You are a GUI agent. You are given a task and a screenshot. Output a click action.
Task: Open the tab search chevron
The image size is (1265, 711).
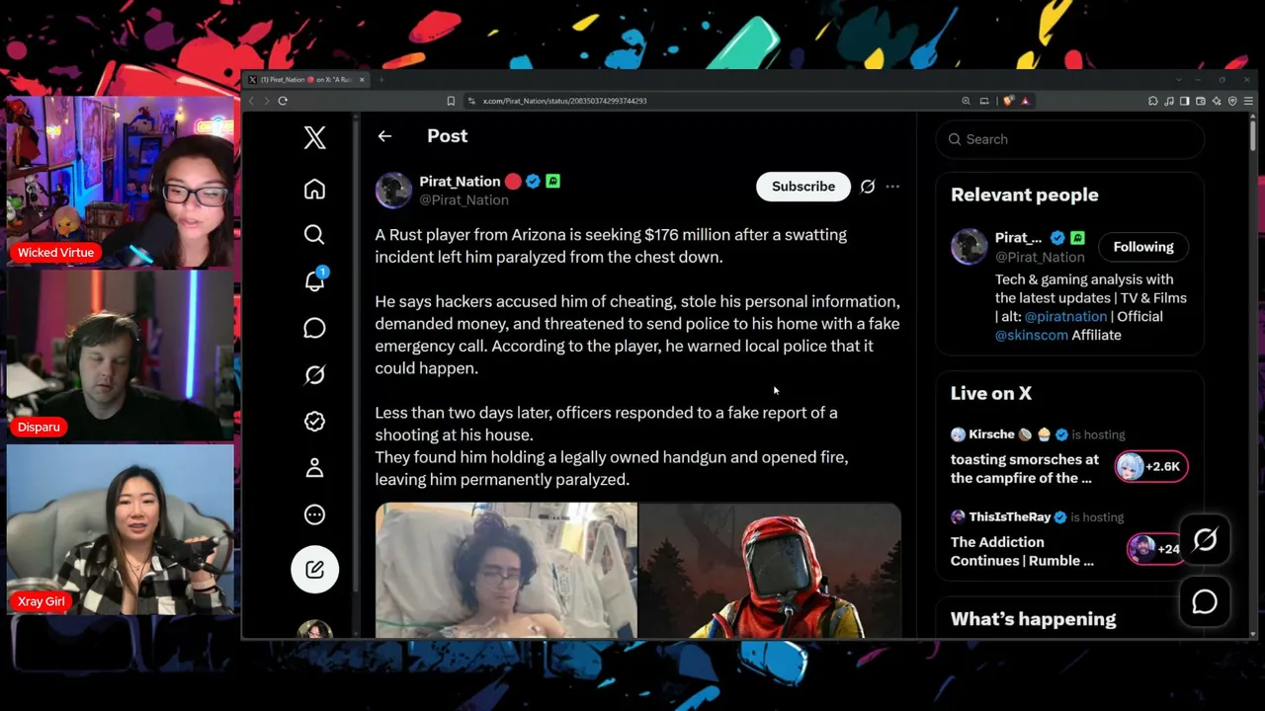pyautogui.click(x=1178, y=79)
